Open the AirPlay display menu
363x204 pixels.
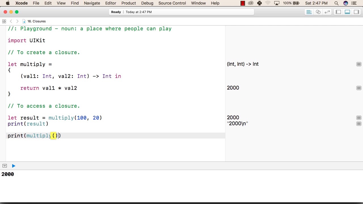(277, 3)
